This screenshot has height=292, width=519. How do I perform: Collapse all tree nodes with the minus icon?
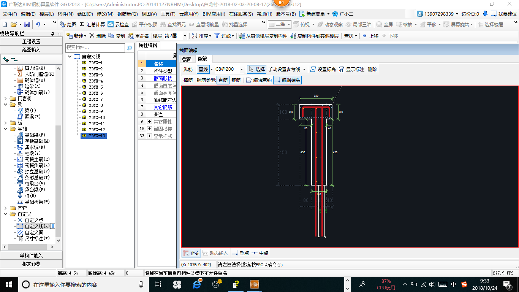click(14, 59)
